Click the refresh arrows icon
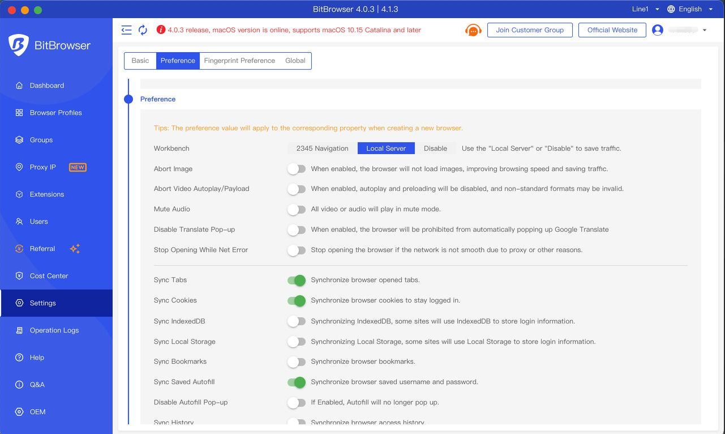The image size is (725, 434). pyautogui.click(x=143, y=30)
